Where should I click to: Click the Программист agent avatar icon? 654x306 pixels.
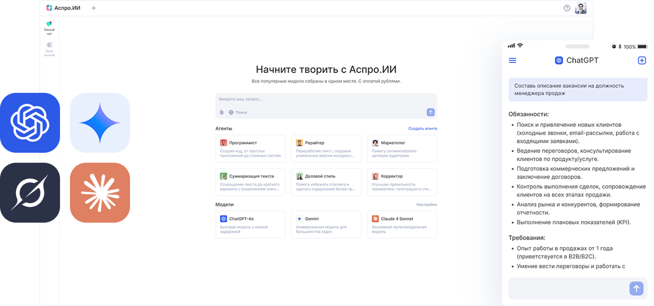[x=223, y=143]
